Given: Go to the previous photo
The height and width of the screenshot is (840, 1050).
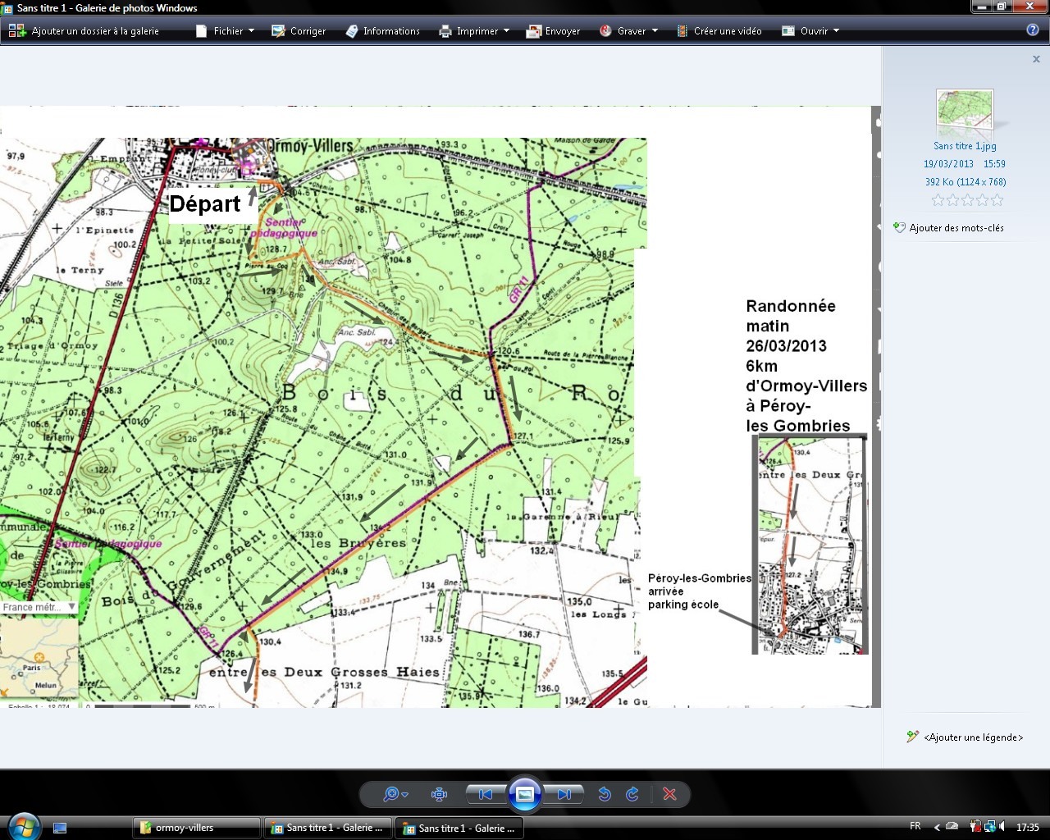Looking at the screenshot, I should click(486, 794).
